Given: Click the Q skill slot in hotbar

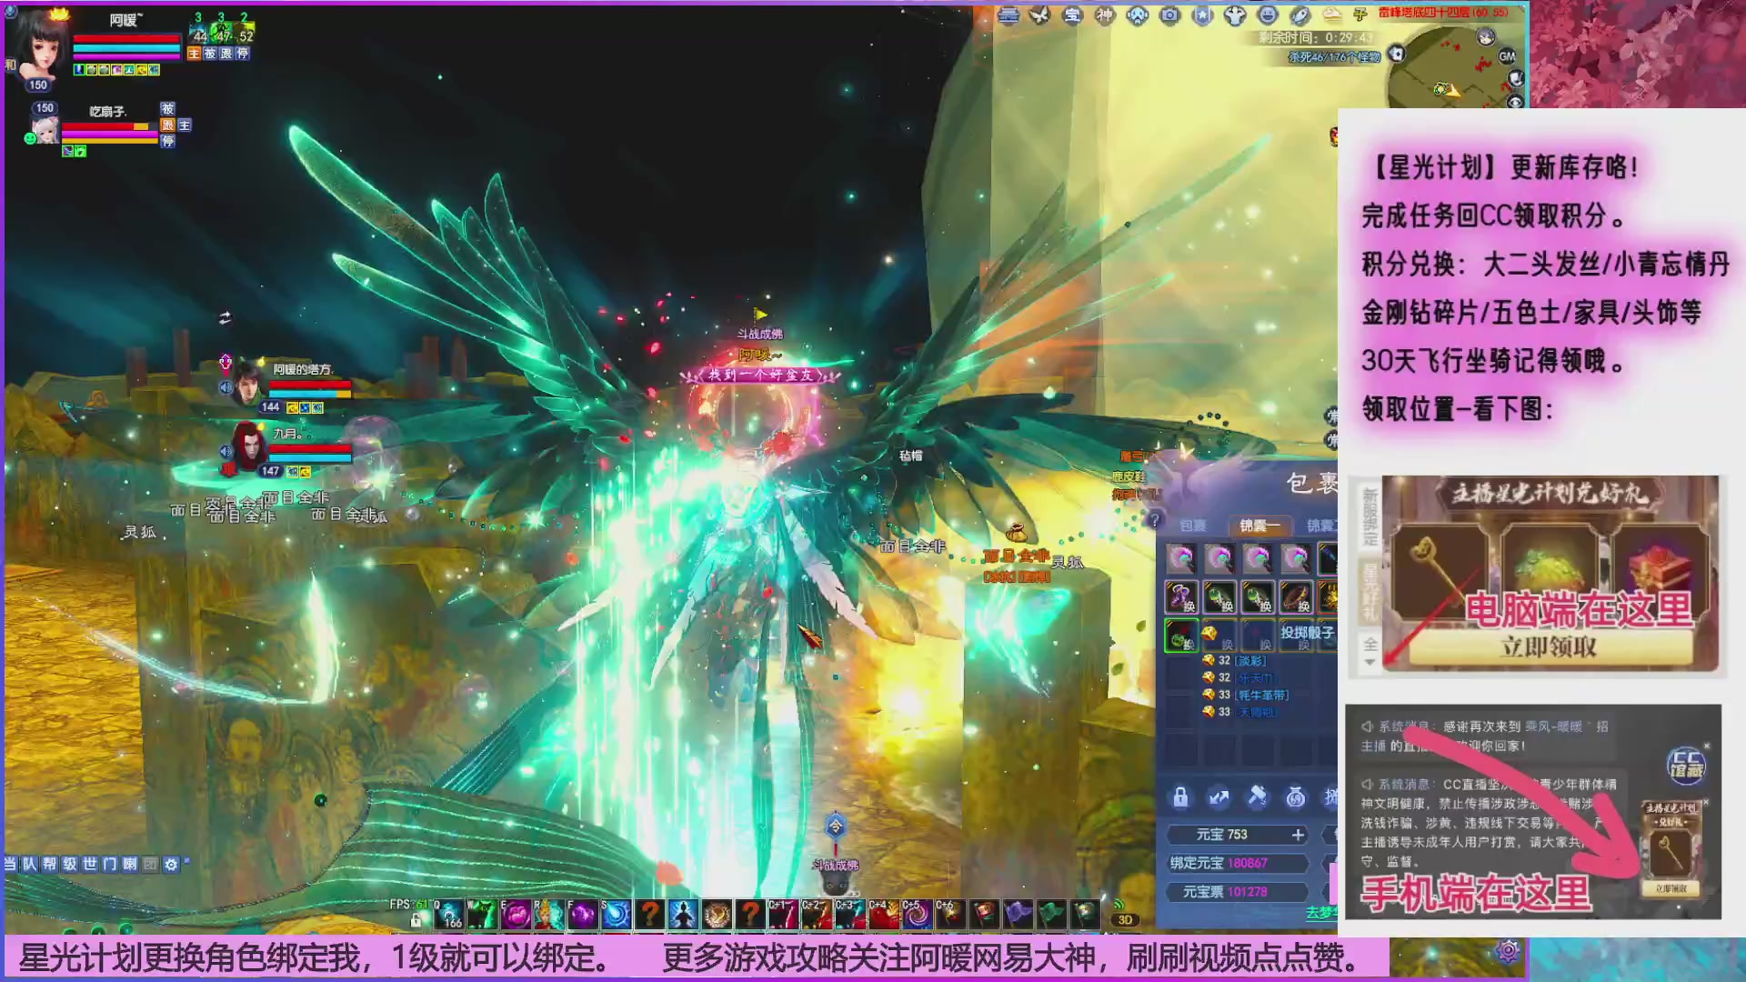Looking at the screenshot, I should (x=448, y=915).
